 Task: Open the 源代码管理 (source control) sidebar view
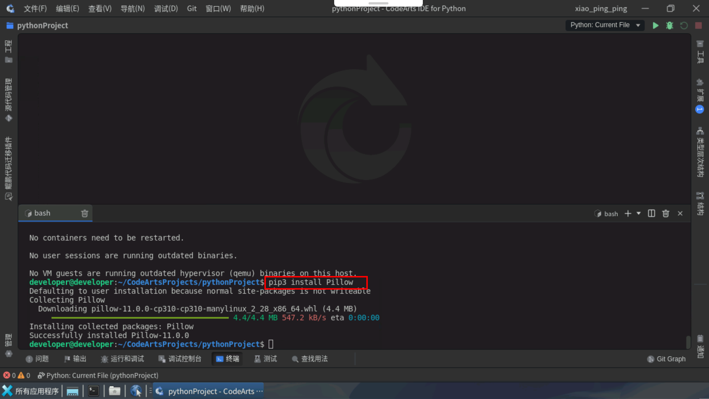click(8, 97)
